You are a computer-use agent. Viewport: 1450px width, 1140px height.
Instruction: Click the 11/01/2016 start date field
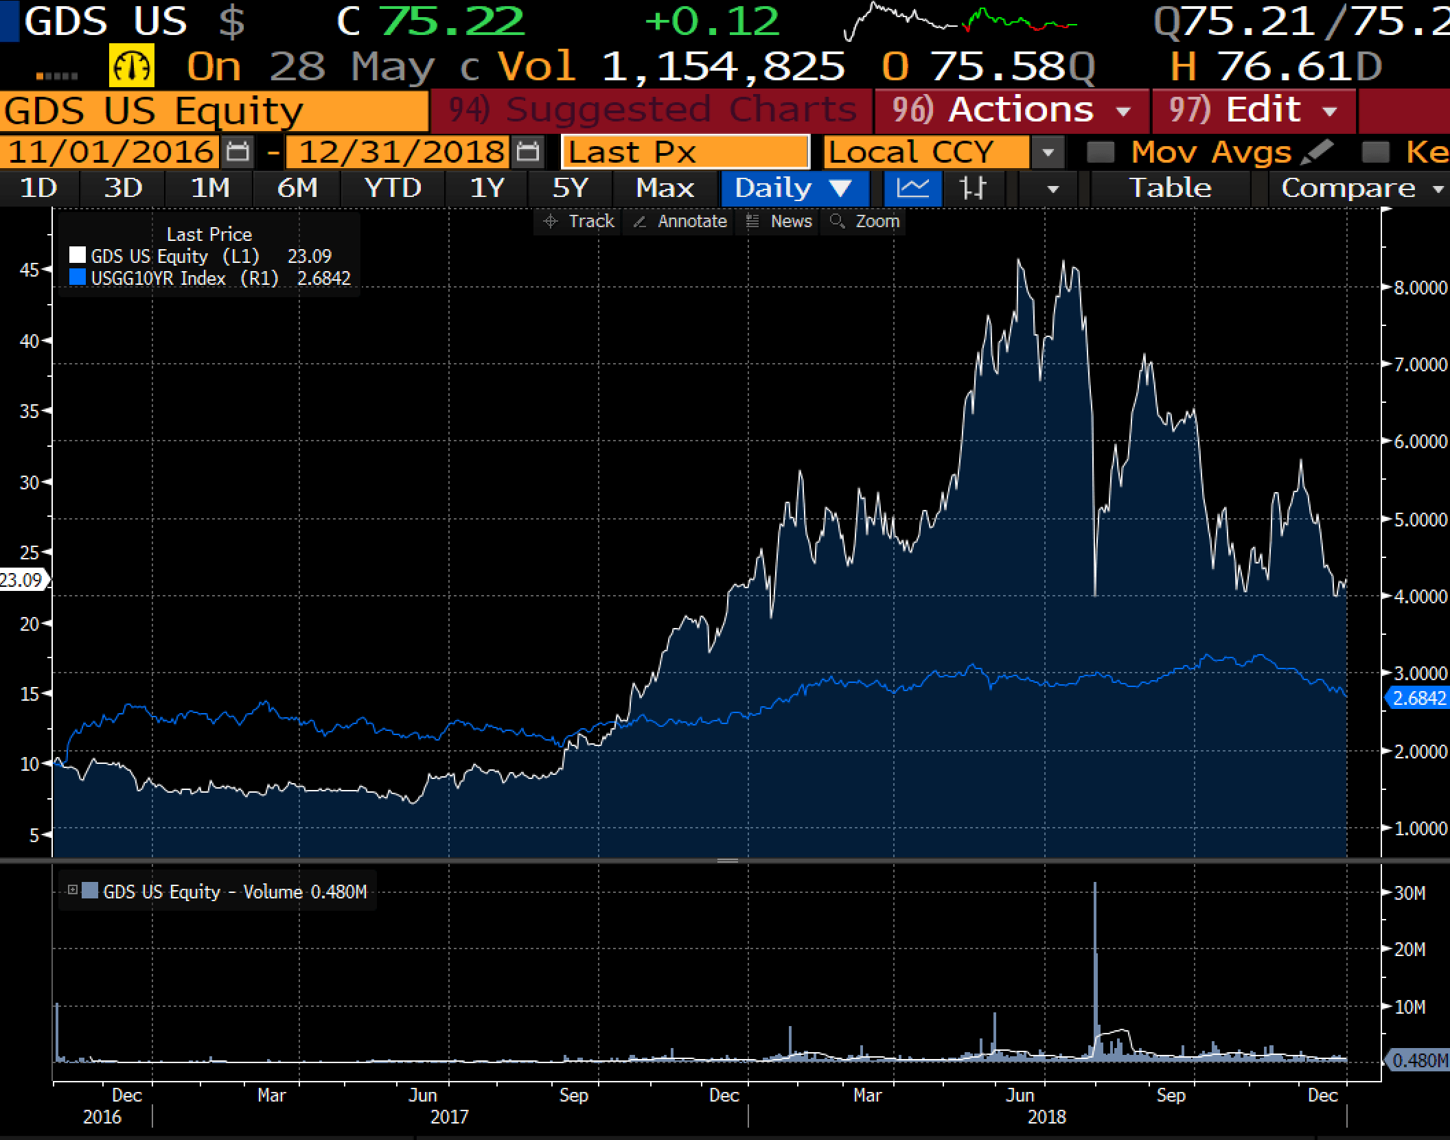pos(110,152)
